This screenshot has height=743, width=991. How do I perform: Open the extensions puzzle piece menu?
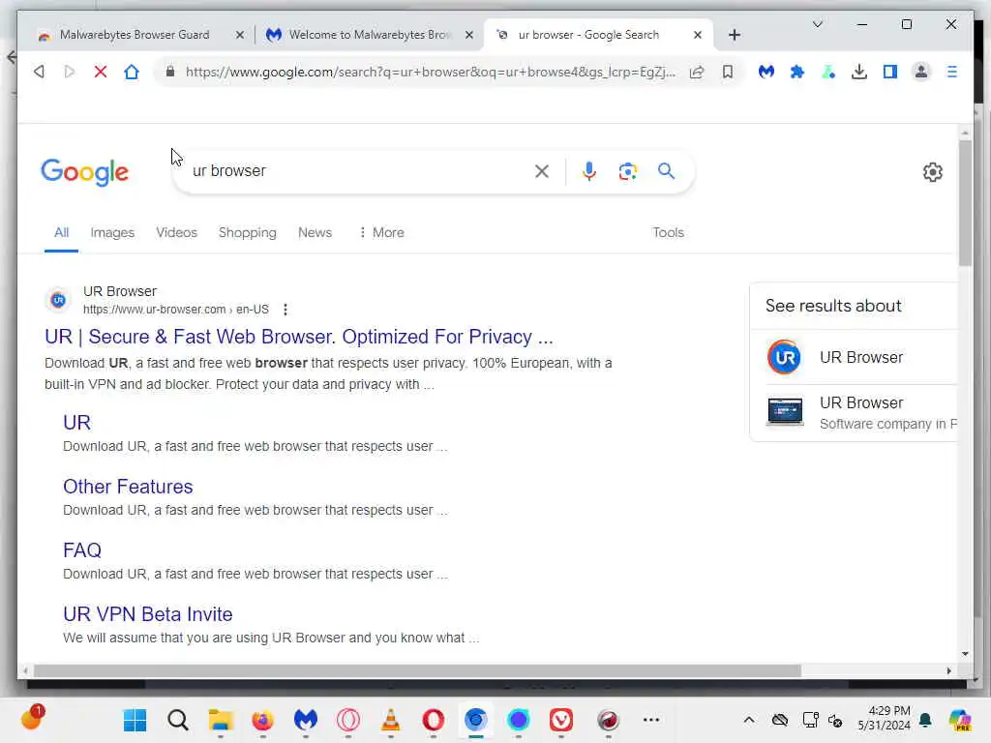click(797, 72)
